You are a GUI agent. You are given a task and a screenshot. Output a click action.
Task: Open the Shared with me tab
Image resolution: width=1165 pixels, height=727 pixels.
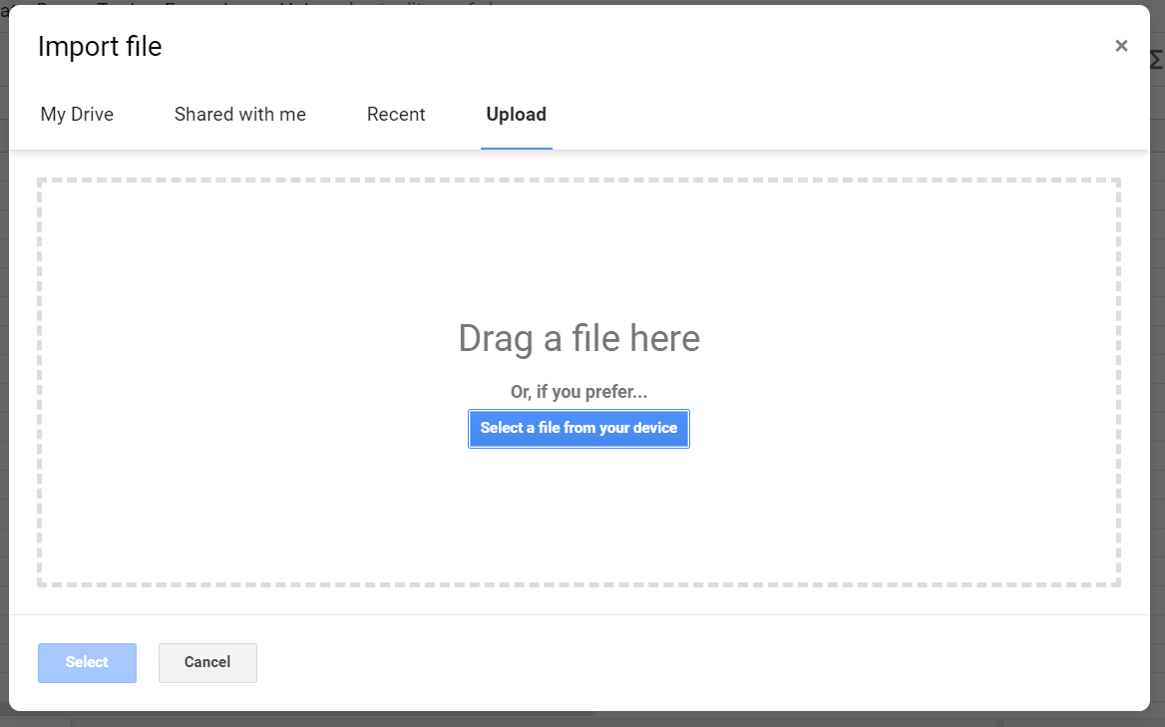click(x=239, y=114)
